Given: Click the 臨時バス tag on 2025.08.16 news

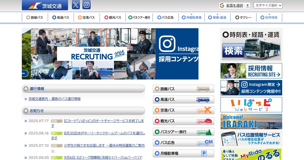Looking at the screenshot, I should [57, 133].
